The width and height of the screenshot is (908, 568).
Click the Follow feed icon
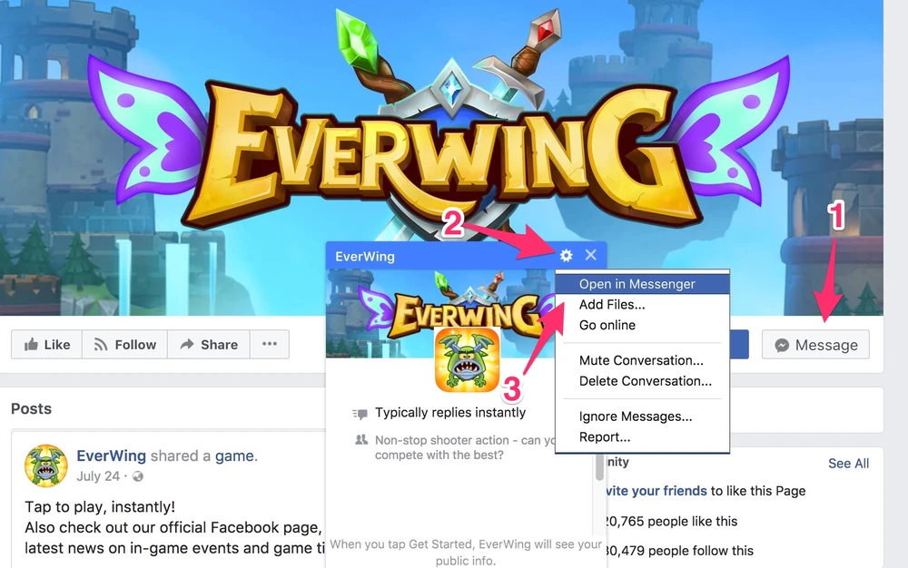click(101, 345)
